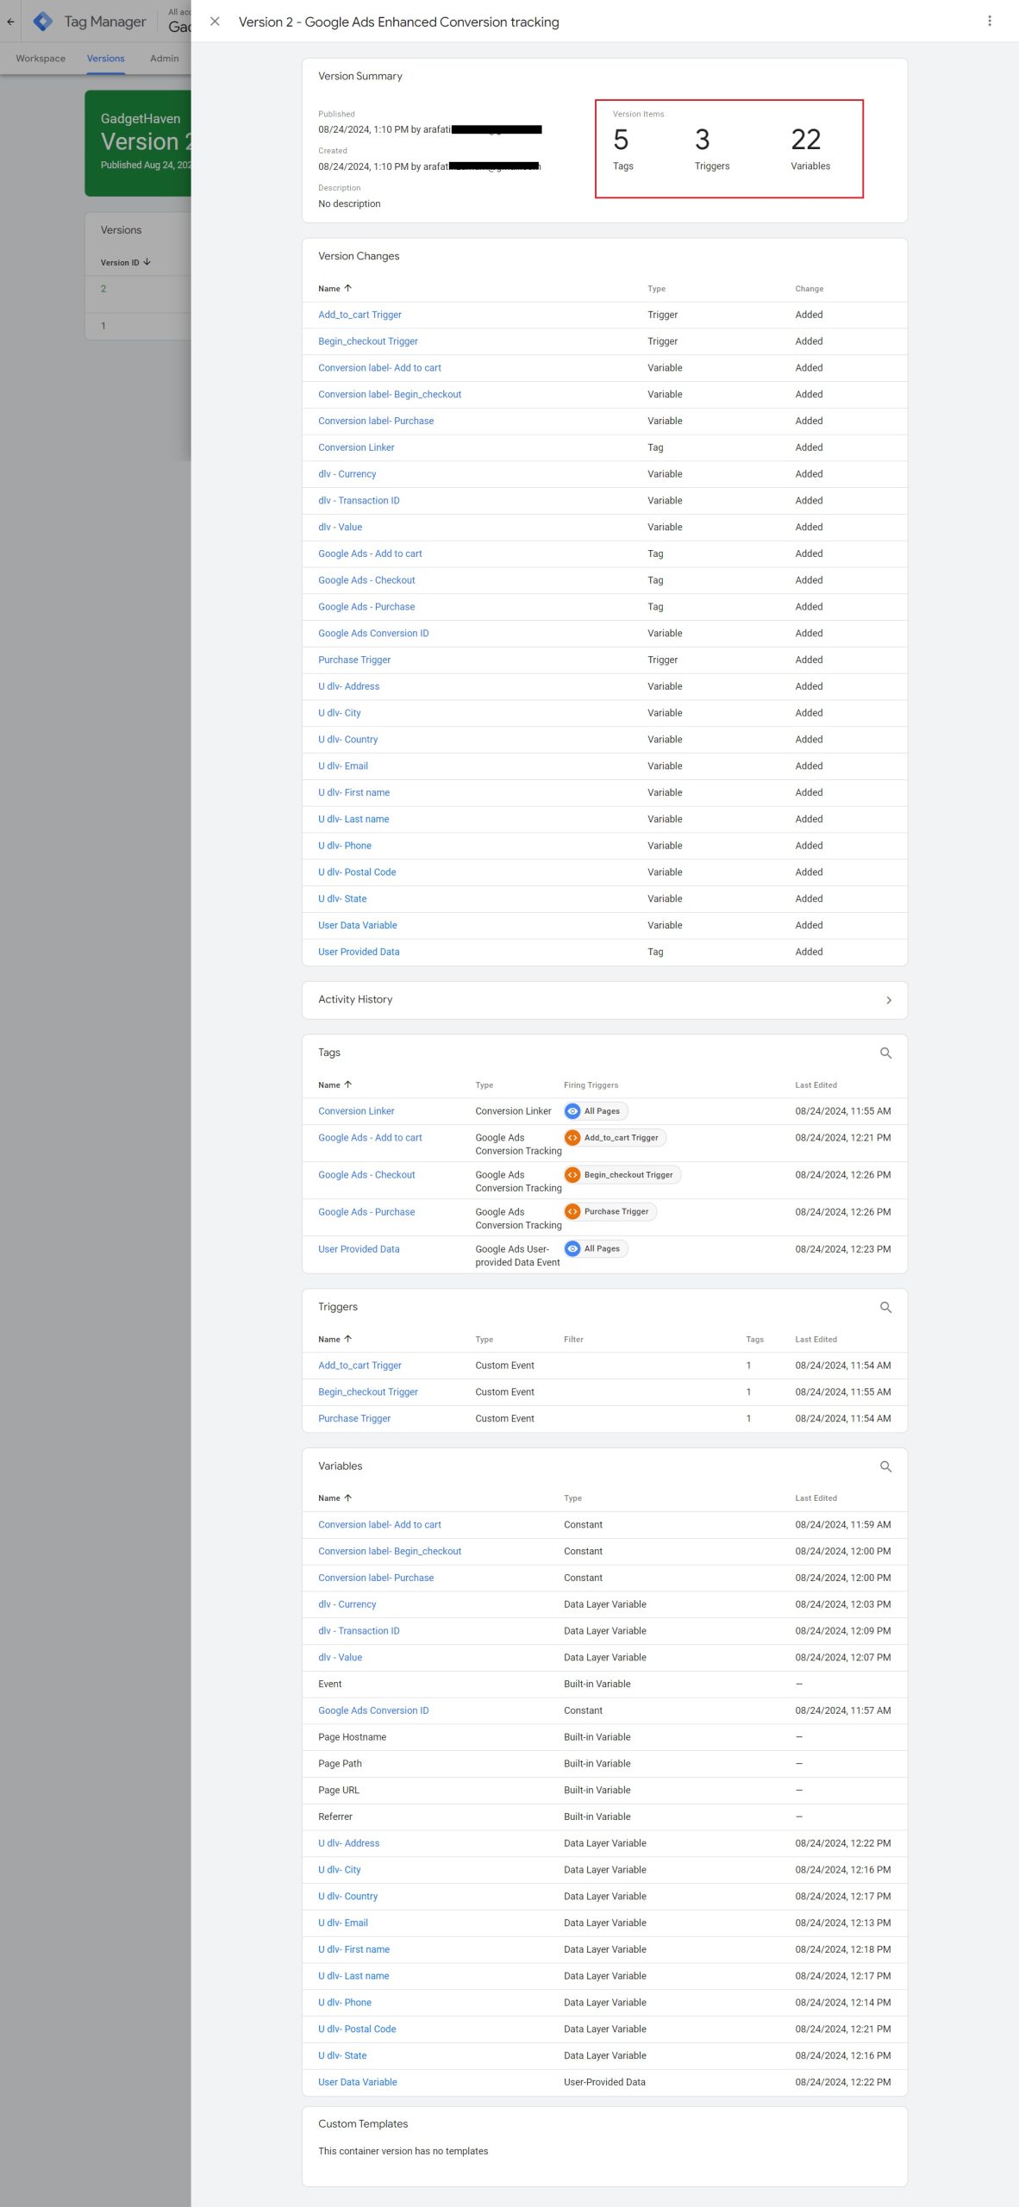The image size is (1019, 2207).
Task: Open U dlv- Phone in Variables table
Action: tap(345, 2004)
